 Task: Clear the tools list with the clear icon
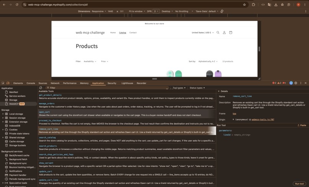click(41, 88)
